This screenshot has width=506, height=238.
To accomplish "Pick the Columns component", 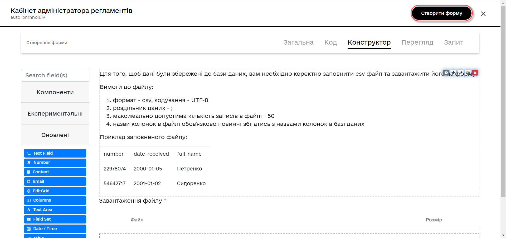I will point(55,200).
